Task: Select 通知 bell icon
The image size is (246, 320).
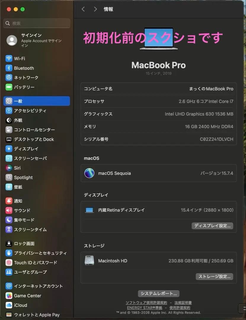Action: (x=9, y=201)
